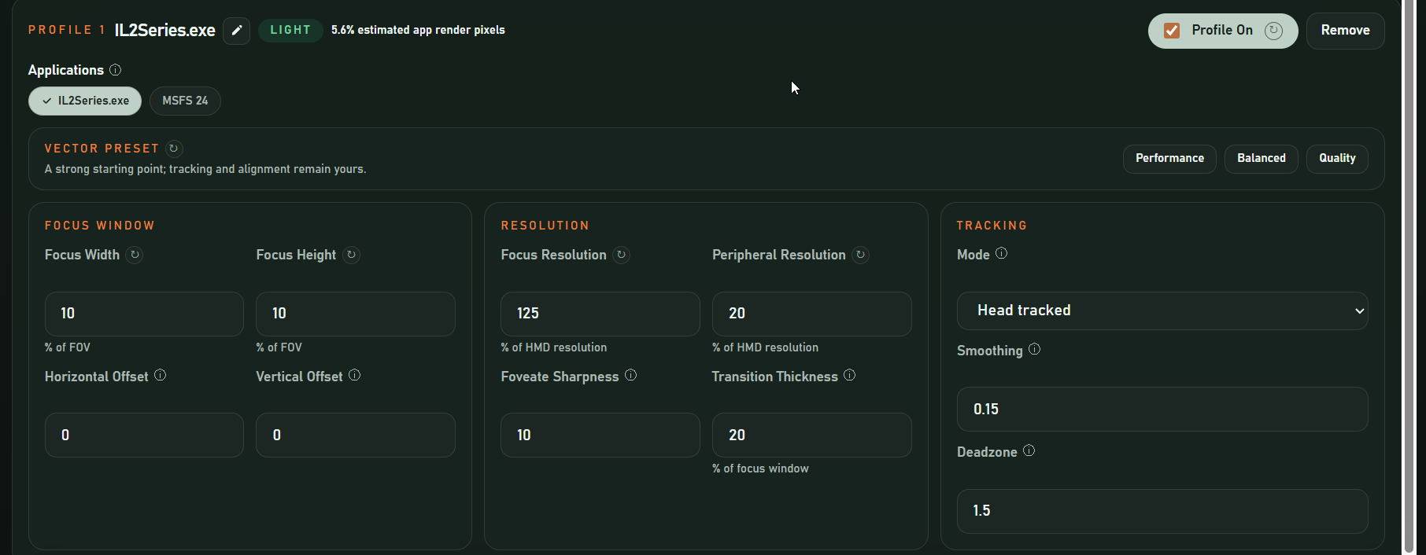Open the tracking Mode dropdown
1426x555 pixels.
click(x=1162, y=311)
